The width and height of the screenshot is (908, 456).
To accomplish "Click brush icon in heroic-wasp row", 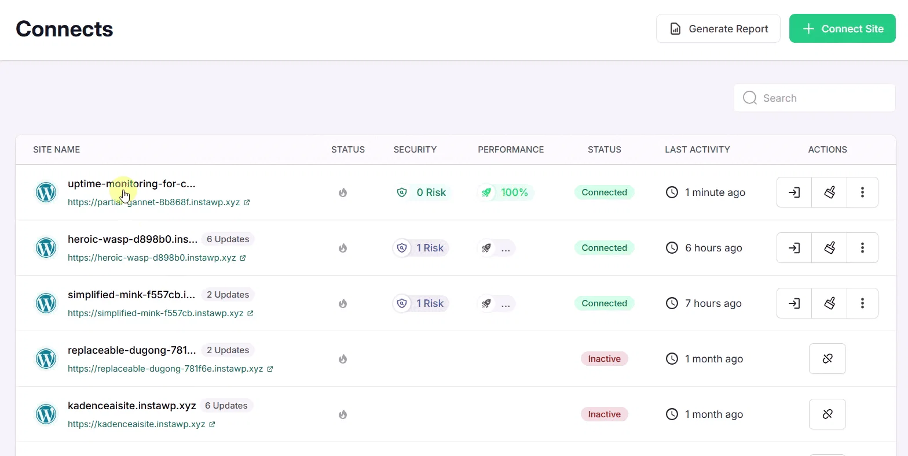I will 829,248.
